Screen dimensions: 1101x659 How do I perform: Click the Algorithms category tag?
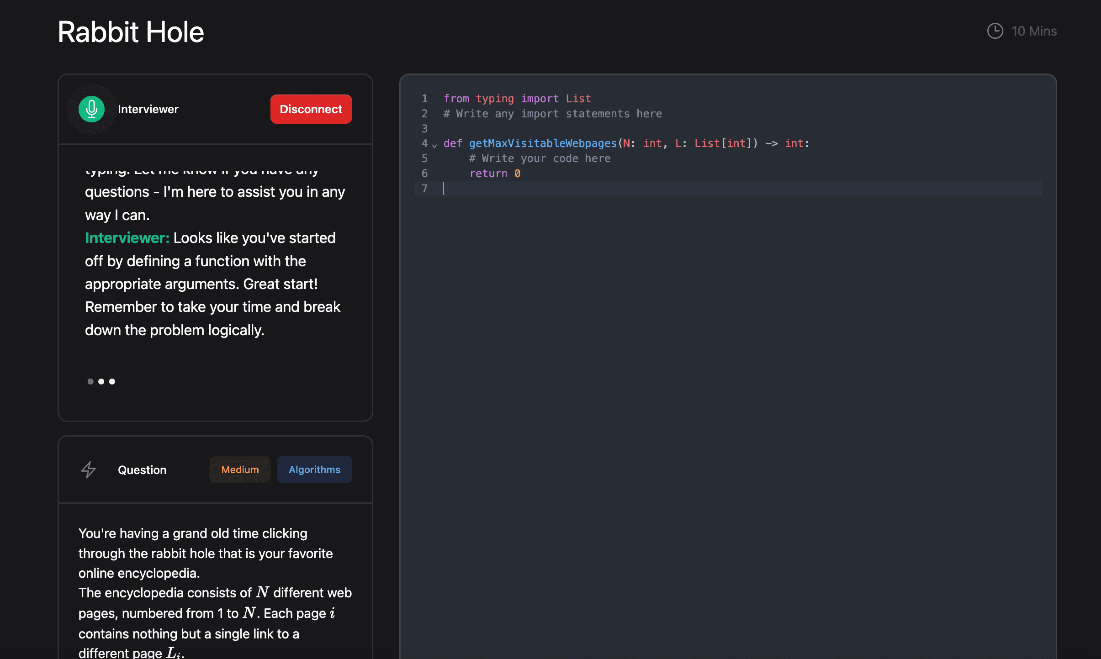(x=314, y=469)
